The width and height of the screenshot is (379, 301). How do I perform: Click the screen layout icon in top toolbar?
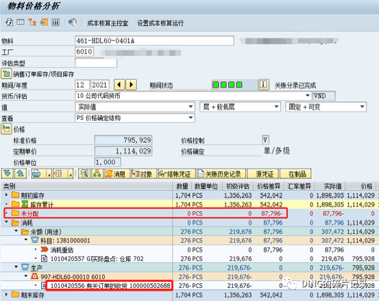(x=21, y=22)
